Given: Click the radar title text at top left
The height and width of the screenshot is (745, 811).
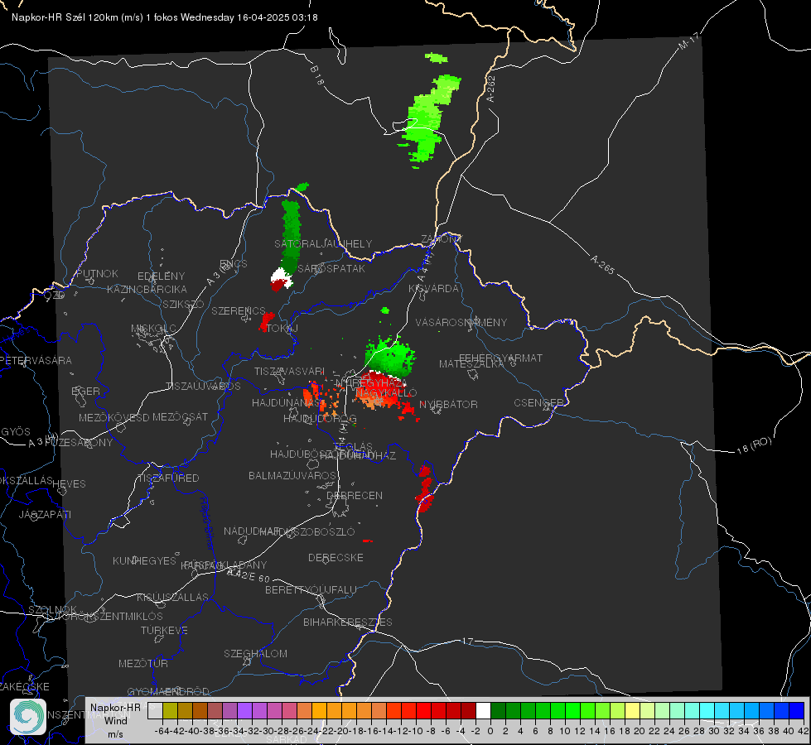Looking at the screenshot, I should pyautogui.click(x=165, y=17).
